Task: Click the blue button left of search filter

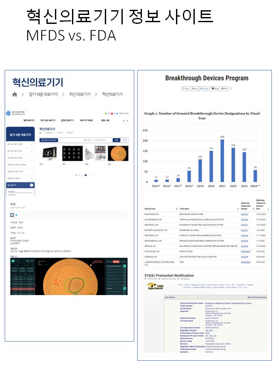Action: [x=49, y=140]
